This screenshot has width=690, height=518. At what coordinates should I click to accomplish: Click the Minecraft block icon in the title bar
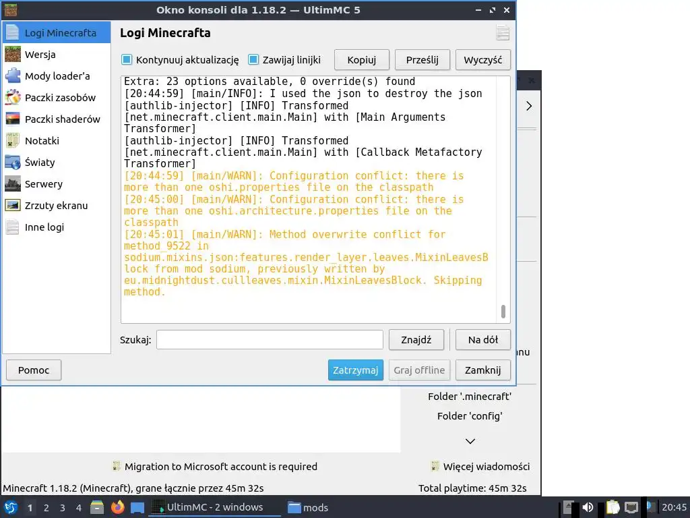[x=11, y=9]
